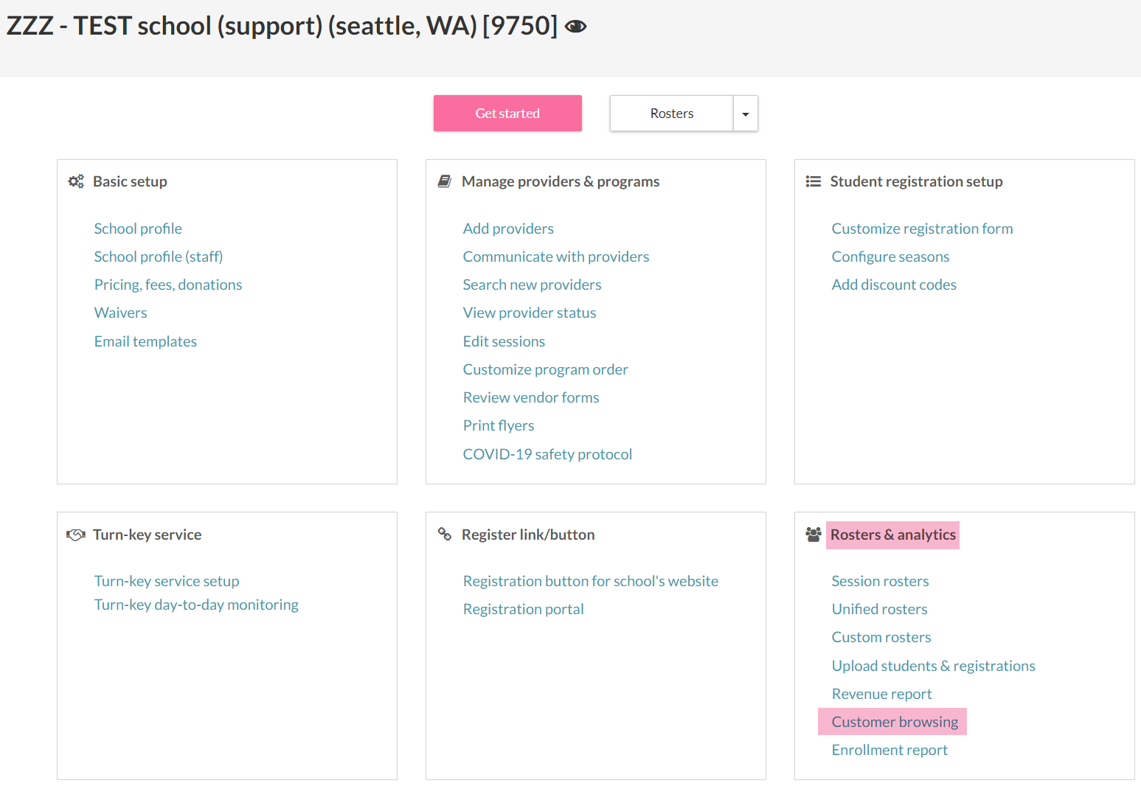Click the book icon beside Manage providers

[x=444, y=181]
